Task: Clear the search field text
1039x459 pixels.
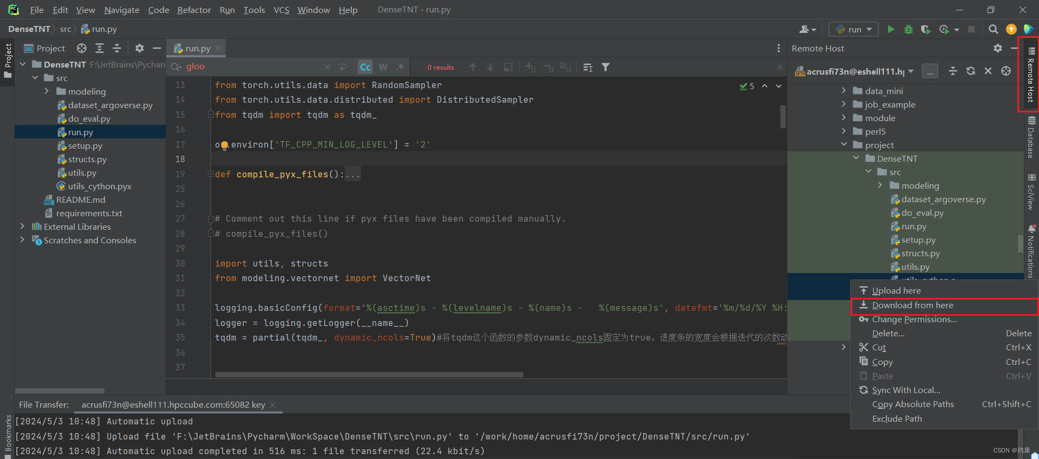Action: click(x=327, y=67)
